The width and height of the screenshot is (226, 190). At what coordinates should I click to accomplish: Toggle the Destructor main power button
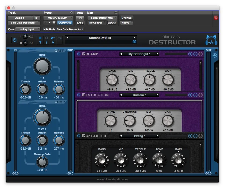(14, 40)
